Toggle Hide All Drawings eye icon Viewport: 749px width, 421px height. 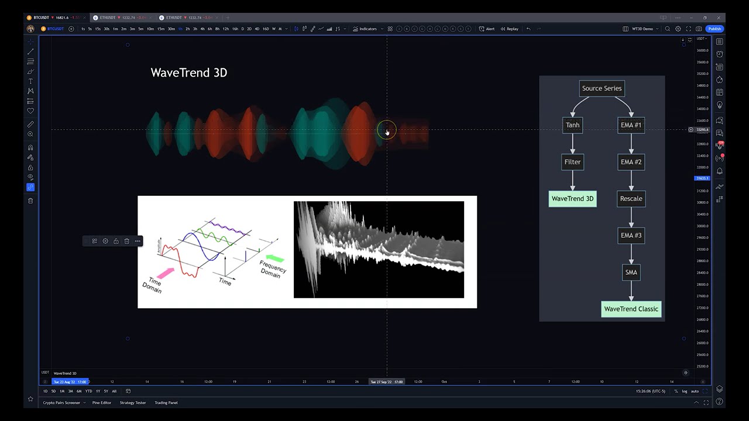[x=30, y=177]
